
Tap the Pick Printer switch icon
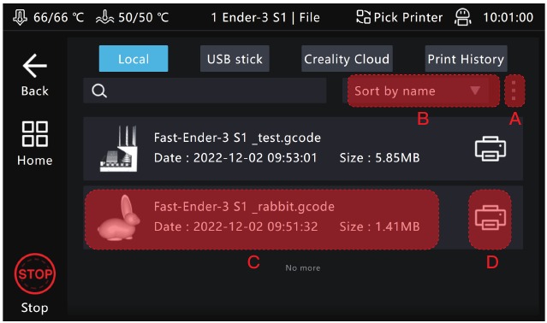pos(363,17)
